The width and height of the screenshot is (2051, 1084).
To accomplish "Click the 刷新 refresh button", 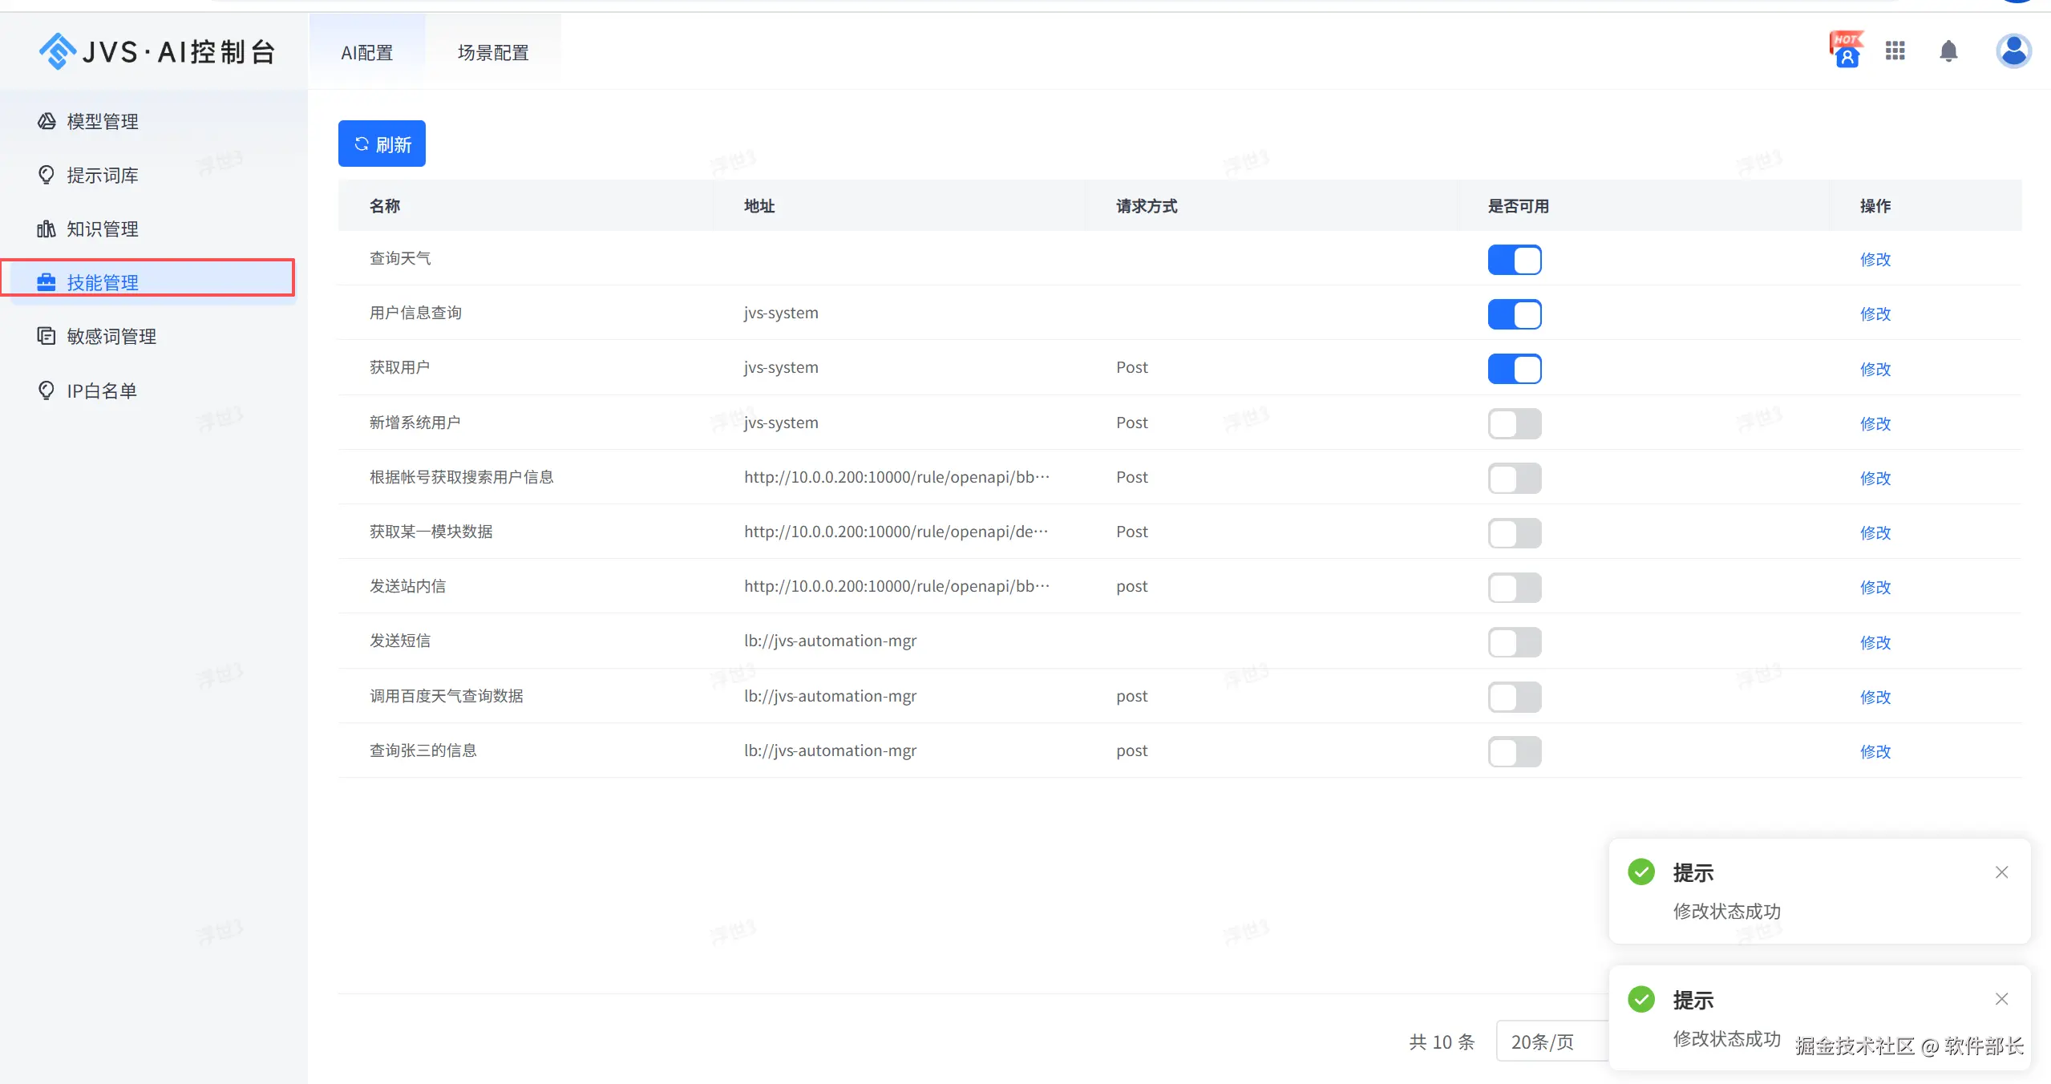I will 382,144.
